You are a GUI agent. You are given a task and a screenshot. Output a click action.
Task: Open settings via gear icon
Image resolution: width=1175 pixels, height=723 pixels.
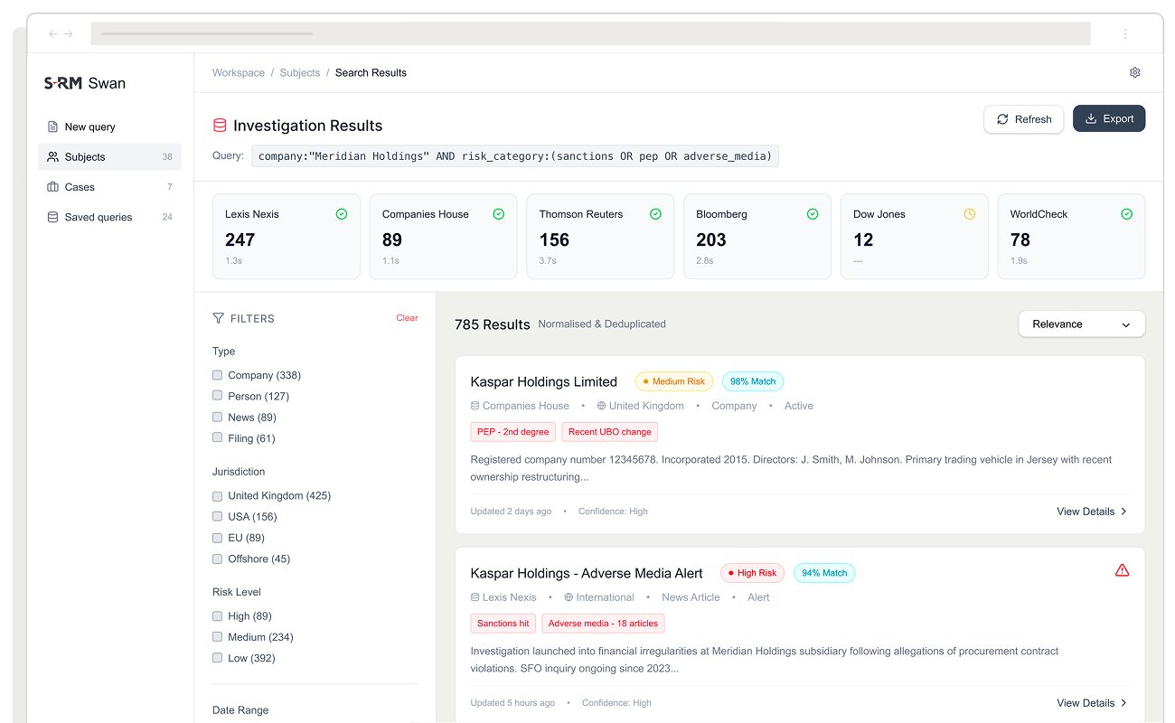click(x=1135, y=72)
